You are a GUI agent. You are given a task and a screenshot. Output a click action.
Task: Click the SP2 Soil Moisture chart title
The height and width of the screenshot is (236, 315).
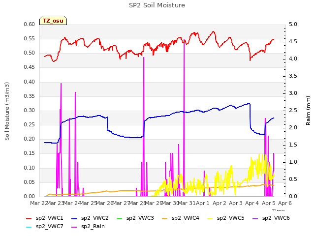157,5
